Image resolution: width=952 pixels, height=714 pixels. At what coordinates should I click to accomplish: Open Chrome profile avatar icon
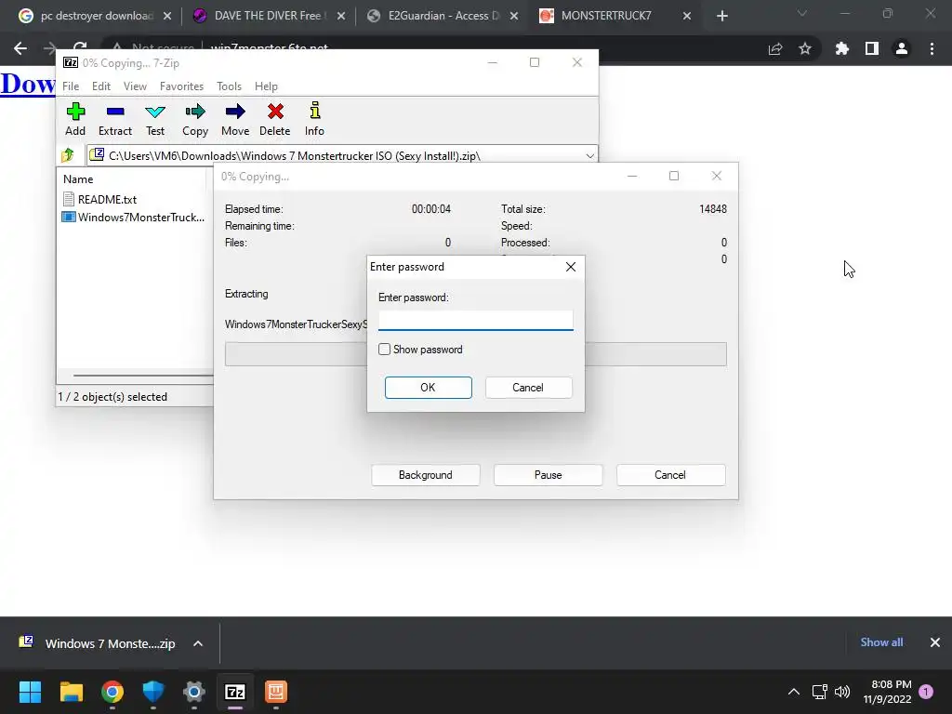(902, 48)
